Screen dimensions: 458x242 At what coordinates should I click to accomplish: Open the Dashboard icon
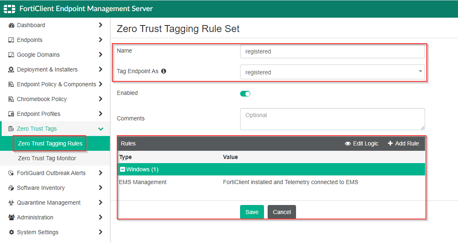pos(11,25)
